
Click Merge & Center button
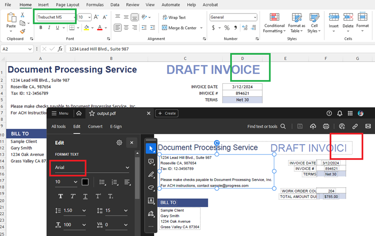click(x=179, y=28)
